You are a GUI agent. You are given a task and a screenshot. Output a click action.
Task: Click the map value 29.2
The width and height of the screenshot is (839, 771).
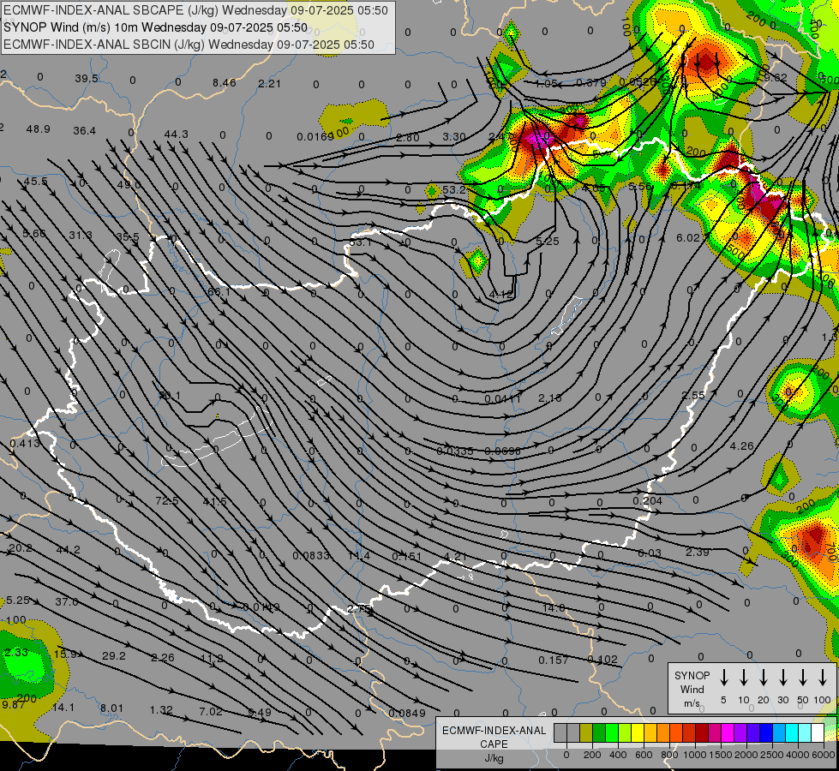[x=113, y=655]
